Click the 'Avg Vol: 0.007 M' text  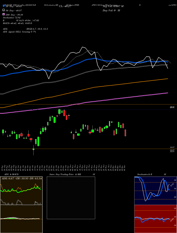pyautogui.click(x=113, y=6)
